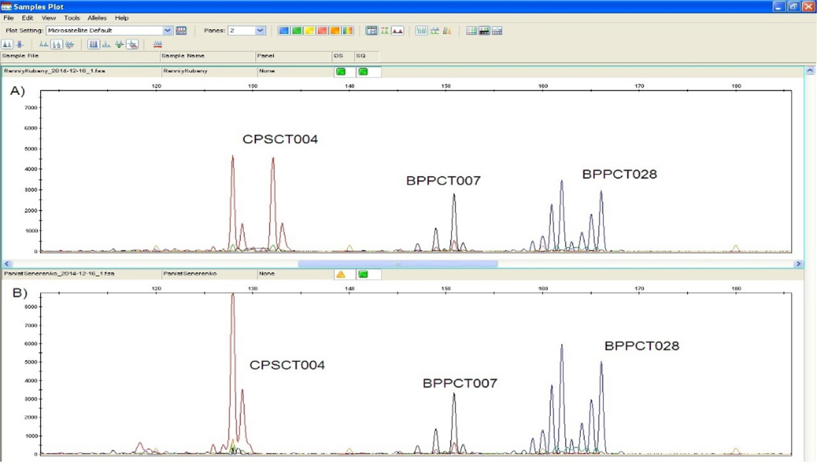This screenshot has width=817, height=462.
Task: Click the small peaks icon right of the solid blue bars
Action: coord(106,44)
